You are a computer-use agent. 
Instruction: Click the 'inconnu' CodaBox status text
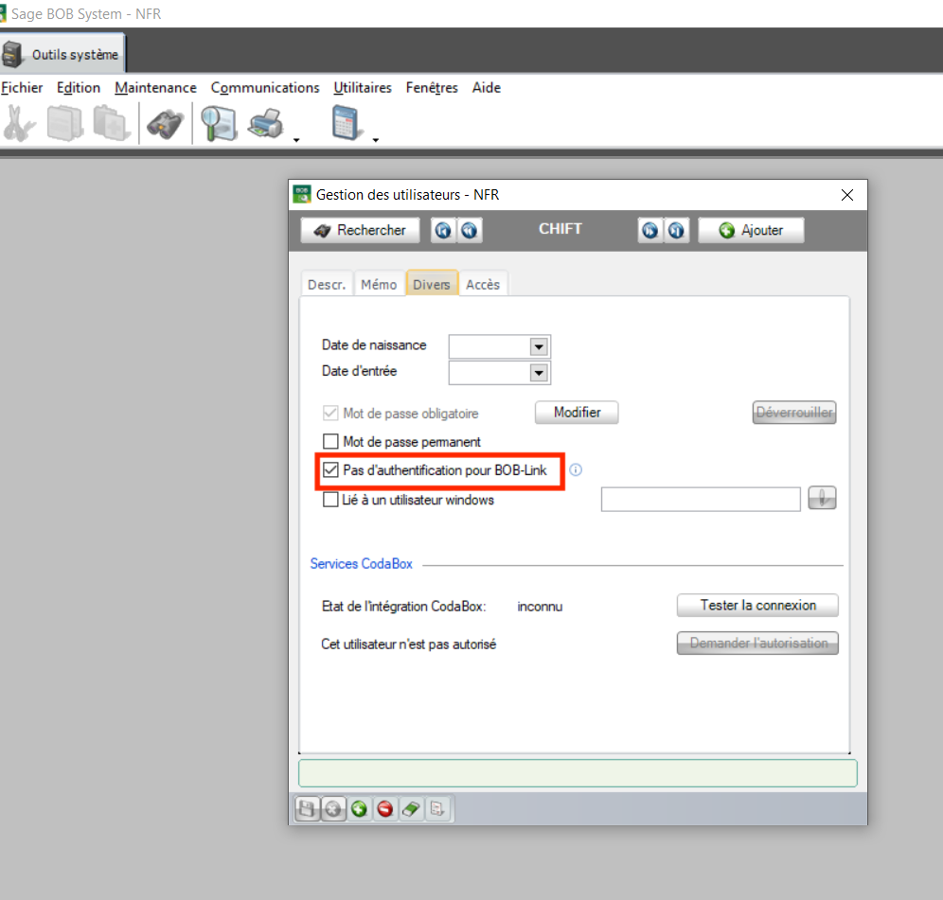540,607
